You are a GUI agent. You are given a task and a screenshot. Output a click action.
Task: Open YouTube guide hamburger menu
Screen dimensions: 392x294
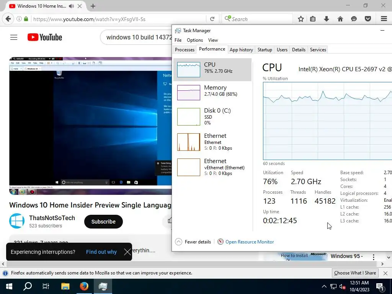[x=14, y=37]
